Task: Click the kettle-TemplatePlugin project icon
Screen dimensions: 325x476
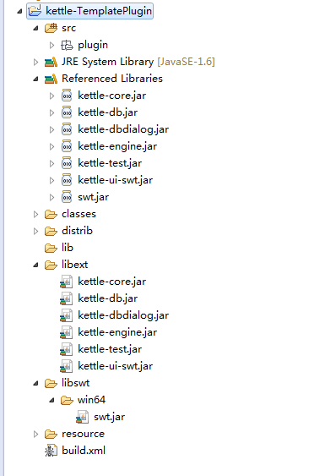Action: [x=35, y=11]
